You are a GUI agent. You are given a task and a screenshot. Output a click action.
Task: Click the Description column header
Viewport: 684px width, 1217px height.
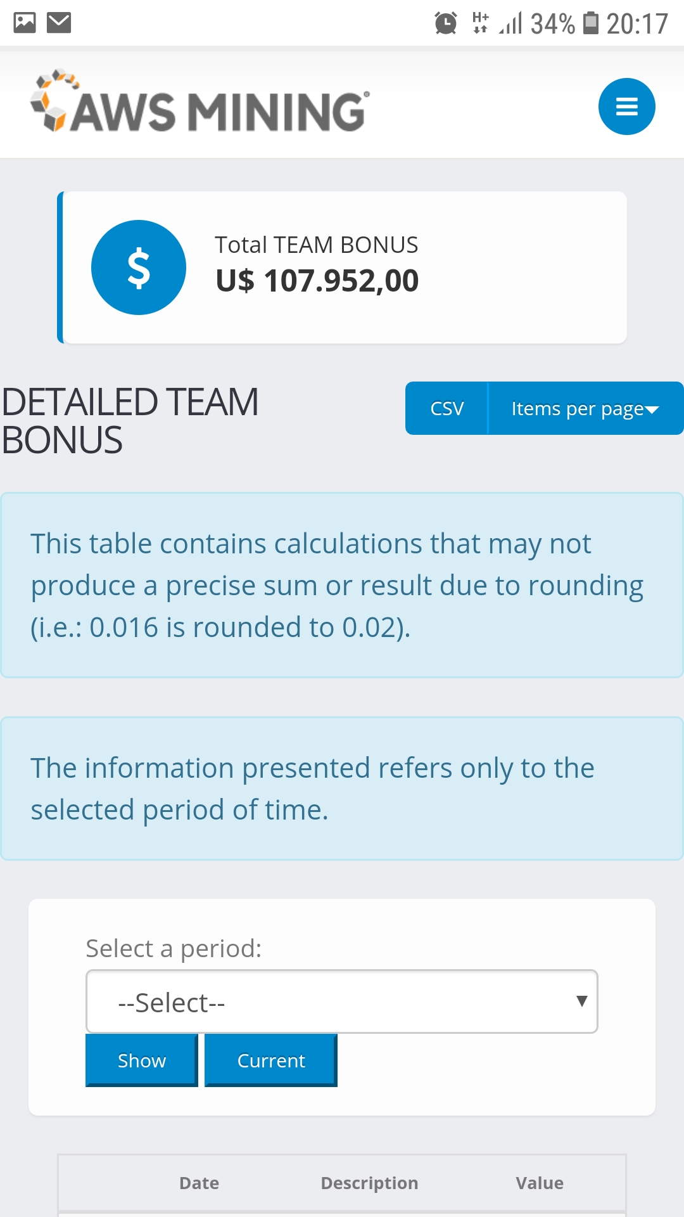[x=369, y=1183]
